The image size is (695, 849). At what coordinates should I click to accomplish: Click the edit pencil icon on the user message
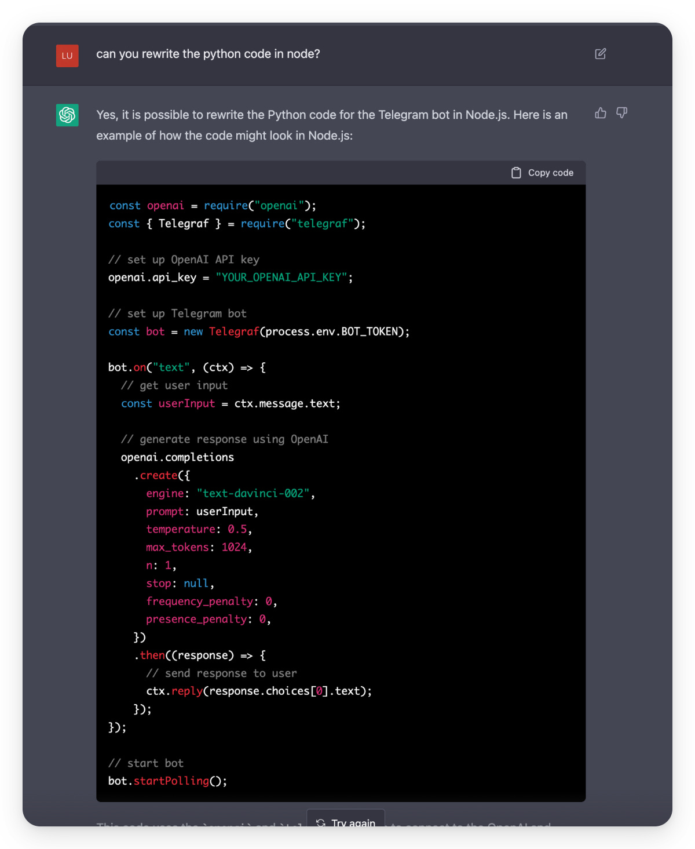point(600,54)
